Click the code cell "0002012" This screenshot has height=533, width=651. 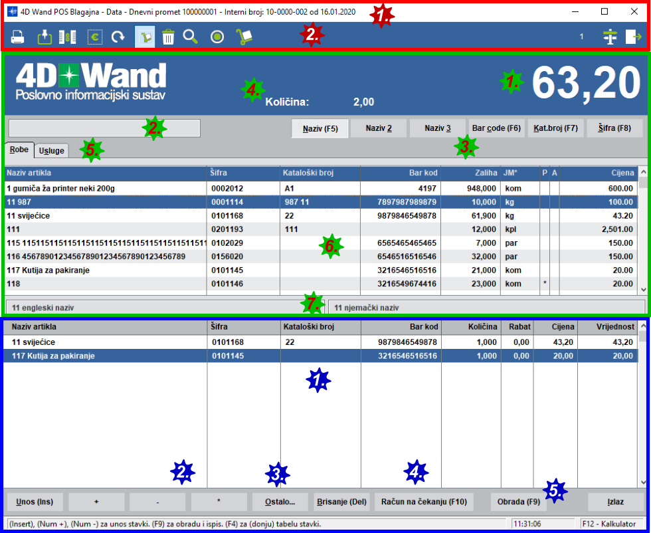click(227, 189)
